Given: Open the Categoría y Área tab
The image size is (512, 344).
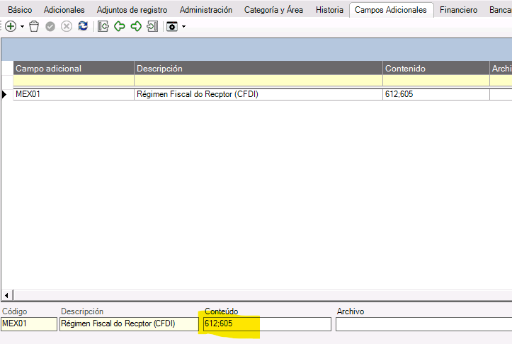Looking at the screenshot, I should pos(273,10).
